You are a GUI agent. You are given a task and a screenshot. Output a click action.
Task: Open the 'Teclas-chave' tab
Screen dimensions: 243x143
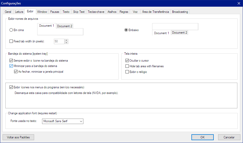pos(96,12)
